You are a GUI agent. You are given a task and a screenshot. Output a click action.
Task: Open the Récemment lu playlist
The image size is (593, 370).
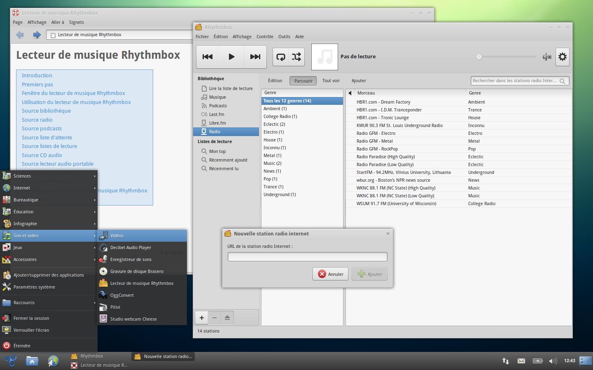[226, 169]
